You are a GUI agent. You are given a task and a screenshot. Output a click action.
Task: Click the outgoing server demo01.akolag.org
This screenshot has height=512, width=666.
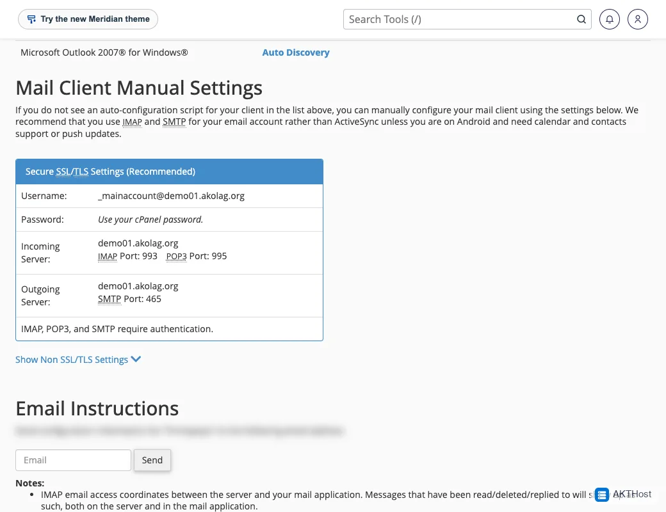(138, 286)
